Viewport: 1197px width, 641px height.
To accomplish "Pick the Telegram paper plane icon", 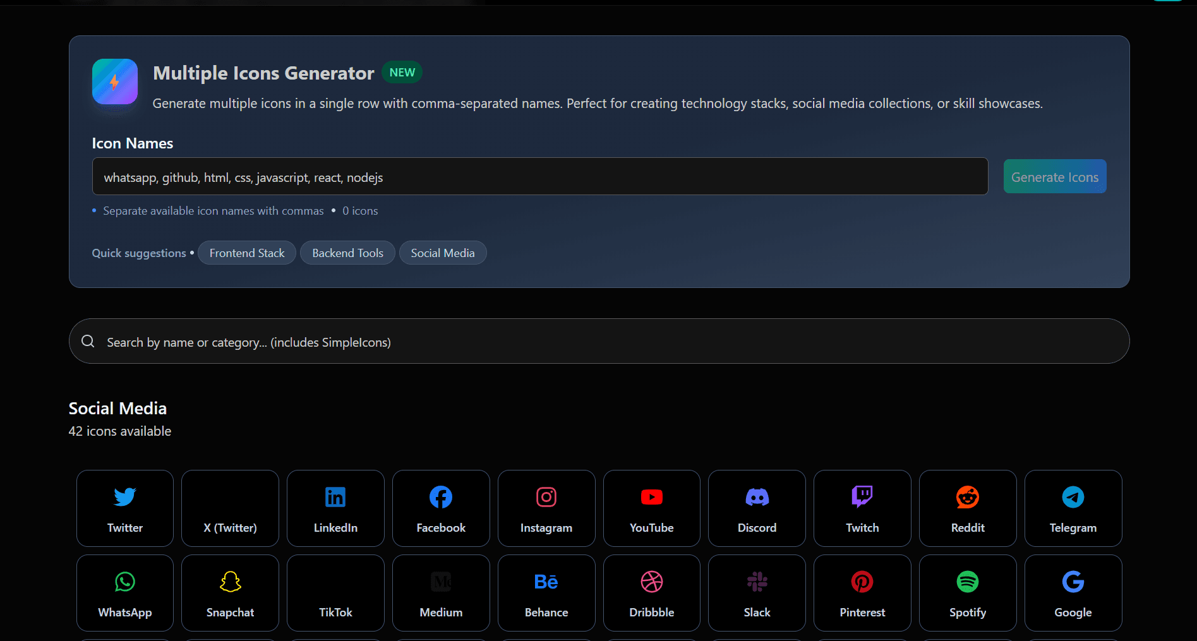I will (1073, 497).
